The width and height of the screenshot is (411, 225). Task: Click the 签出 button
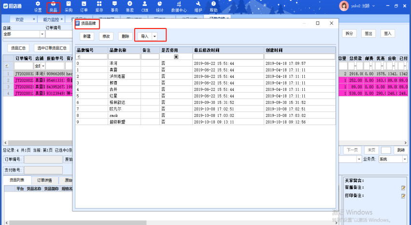coord(368,33)
